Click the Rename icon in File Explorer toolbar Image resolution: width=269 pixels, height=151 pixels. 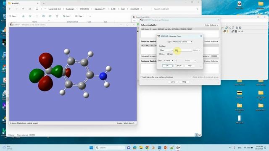coord(44,16)
